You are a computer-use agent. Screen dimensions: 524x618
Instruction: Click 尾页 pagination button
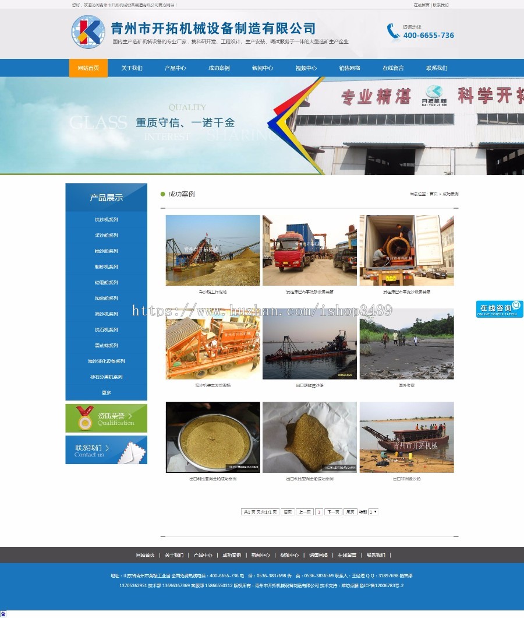click(350, 512)
